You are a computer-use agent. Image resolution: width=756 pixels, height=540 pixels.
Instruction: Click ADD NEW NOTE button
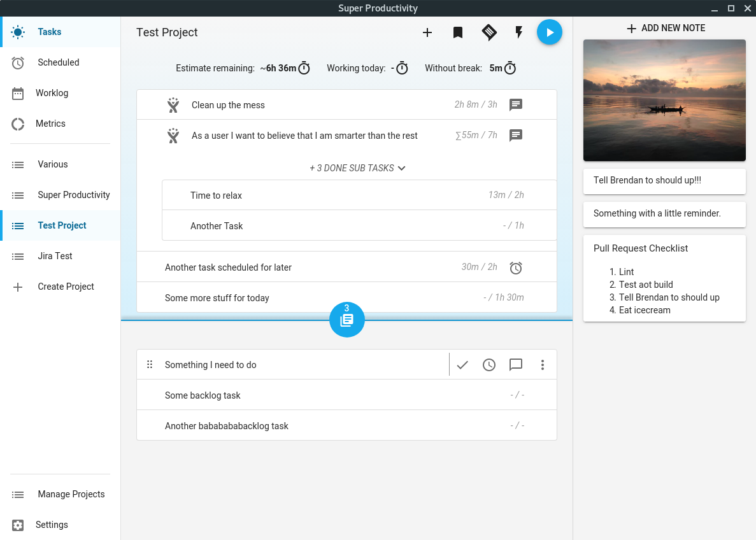pyautogui.click(x=665, y=29)
